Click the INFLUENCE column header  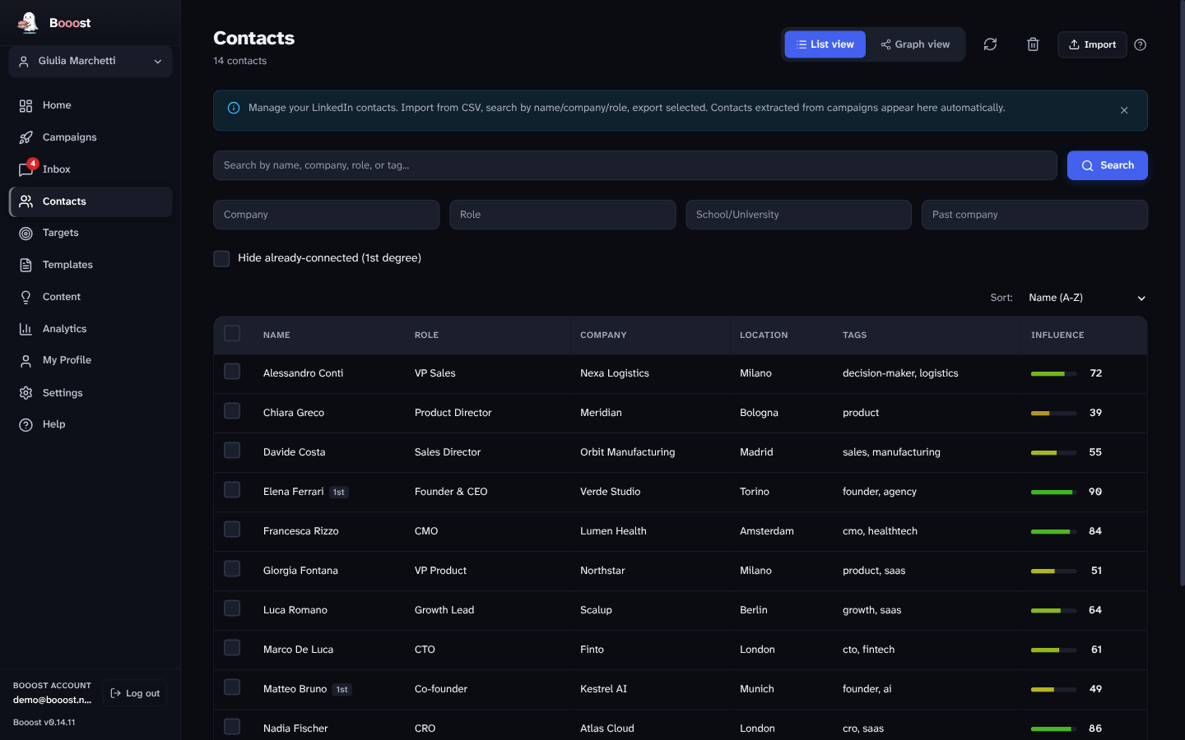tap(1057, 335)
